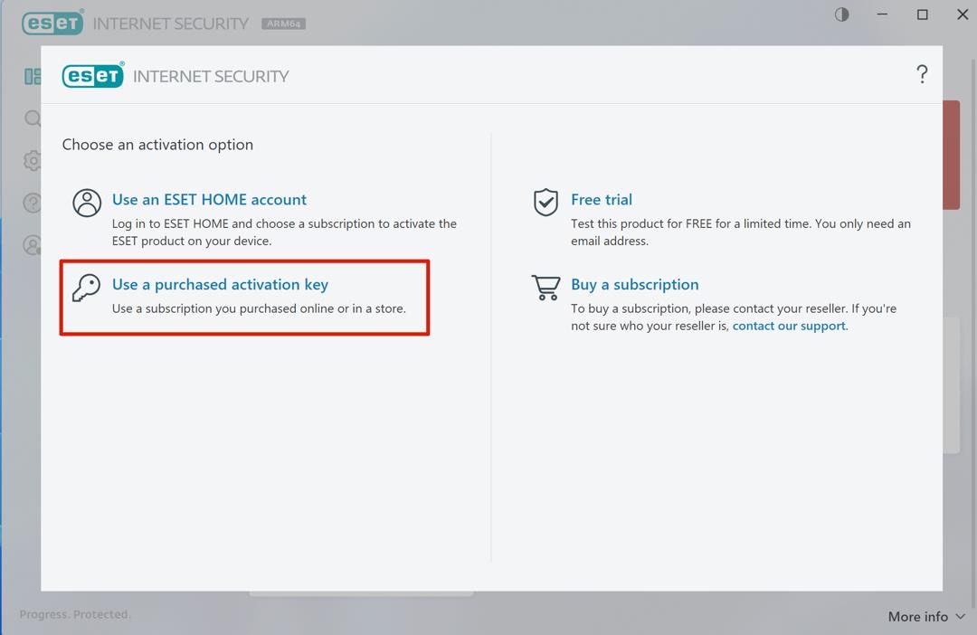Close the ESET Internet Security window

(963, 14)
